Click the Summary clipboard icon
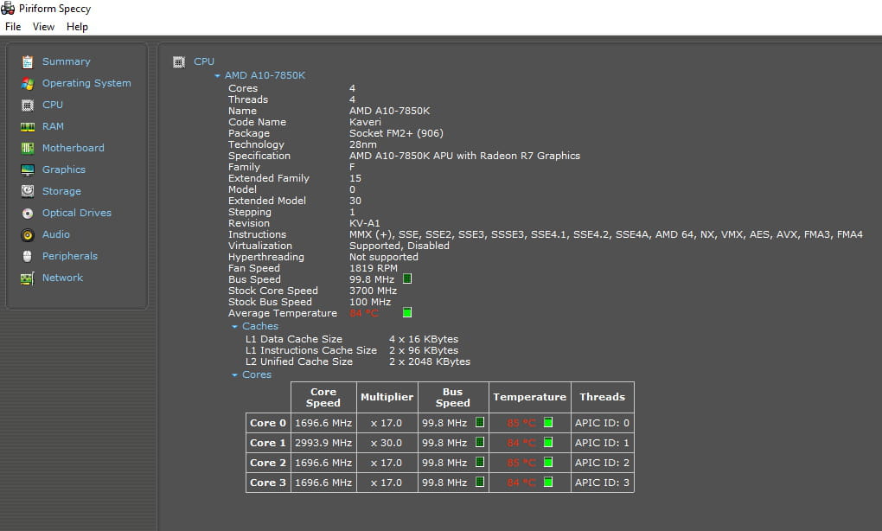This screenshot has width=882, height=531. [x=27, y=62]
